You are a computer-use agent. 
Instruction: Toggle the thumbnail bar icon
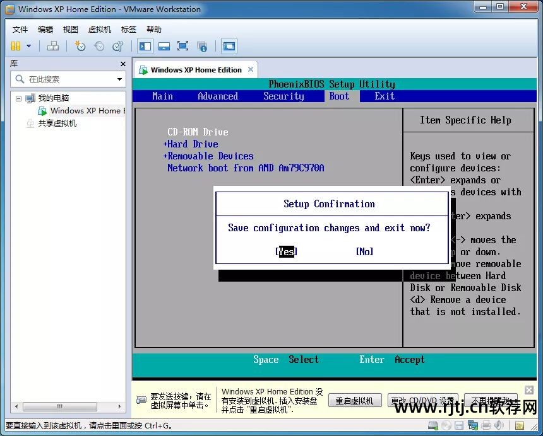164,46
